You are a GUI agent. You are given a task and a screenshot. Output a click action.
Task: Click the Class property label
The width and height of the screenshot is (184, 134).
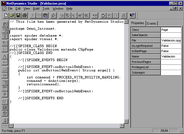click(146, 30)
